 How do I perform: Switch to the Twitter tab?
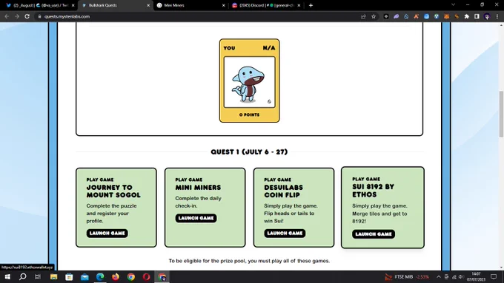pyautogui.click(x=39, y=5)
